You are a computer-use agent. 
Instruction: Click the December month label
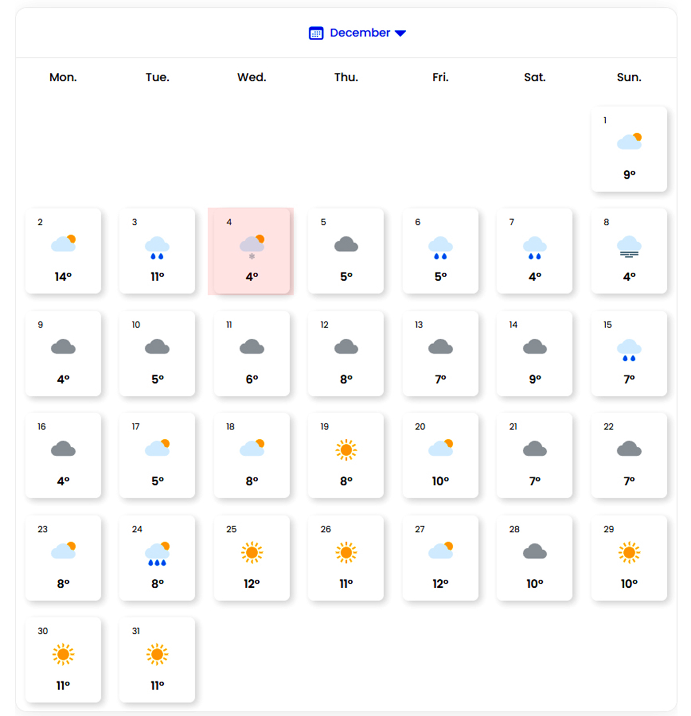coord(360,33)
